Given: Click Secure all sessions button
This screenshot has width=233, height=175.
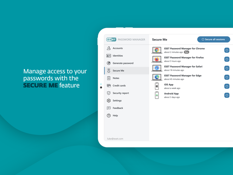Looking at the screenshot, I should pos(214,39).
